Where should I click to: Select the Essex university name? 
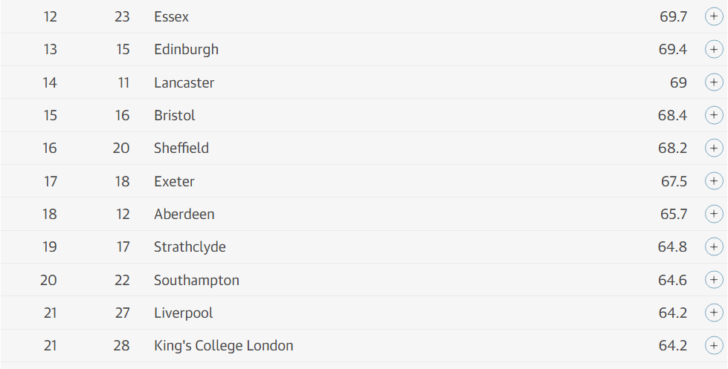pos(171,17)
